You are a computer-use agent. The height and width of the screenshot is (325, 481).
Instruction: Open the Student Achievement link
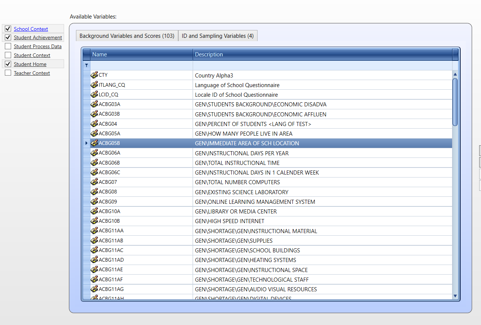pos(38,37)
